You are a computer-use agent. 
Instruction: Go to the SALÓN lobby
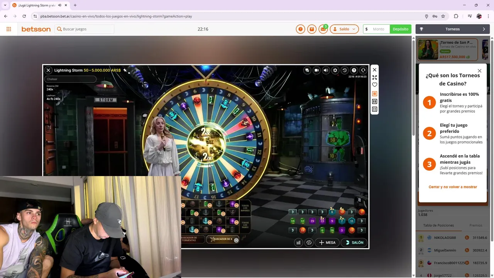pyautogui.click(x=355, y=242)
